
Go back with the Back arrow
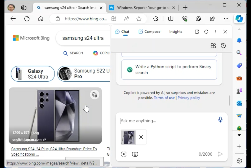13,19
